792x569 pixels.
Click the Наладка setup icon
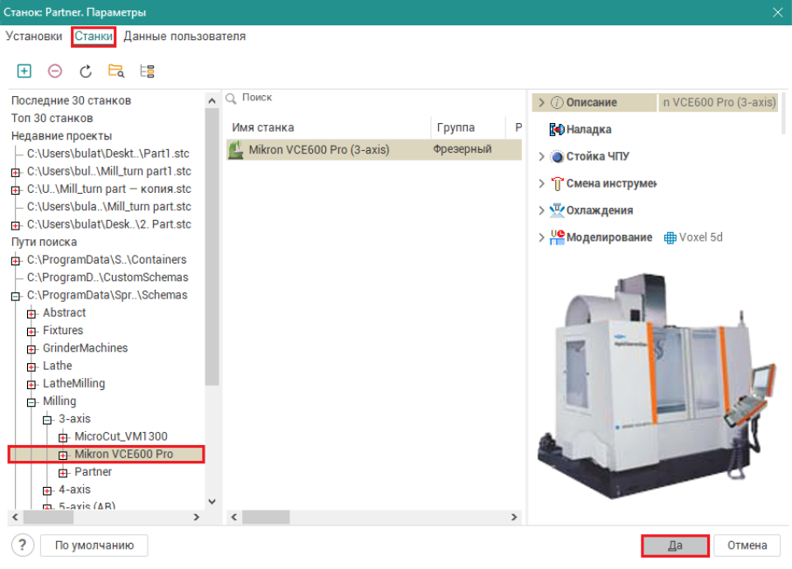click(x=557, y=130)
